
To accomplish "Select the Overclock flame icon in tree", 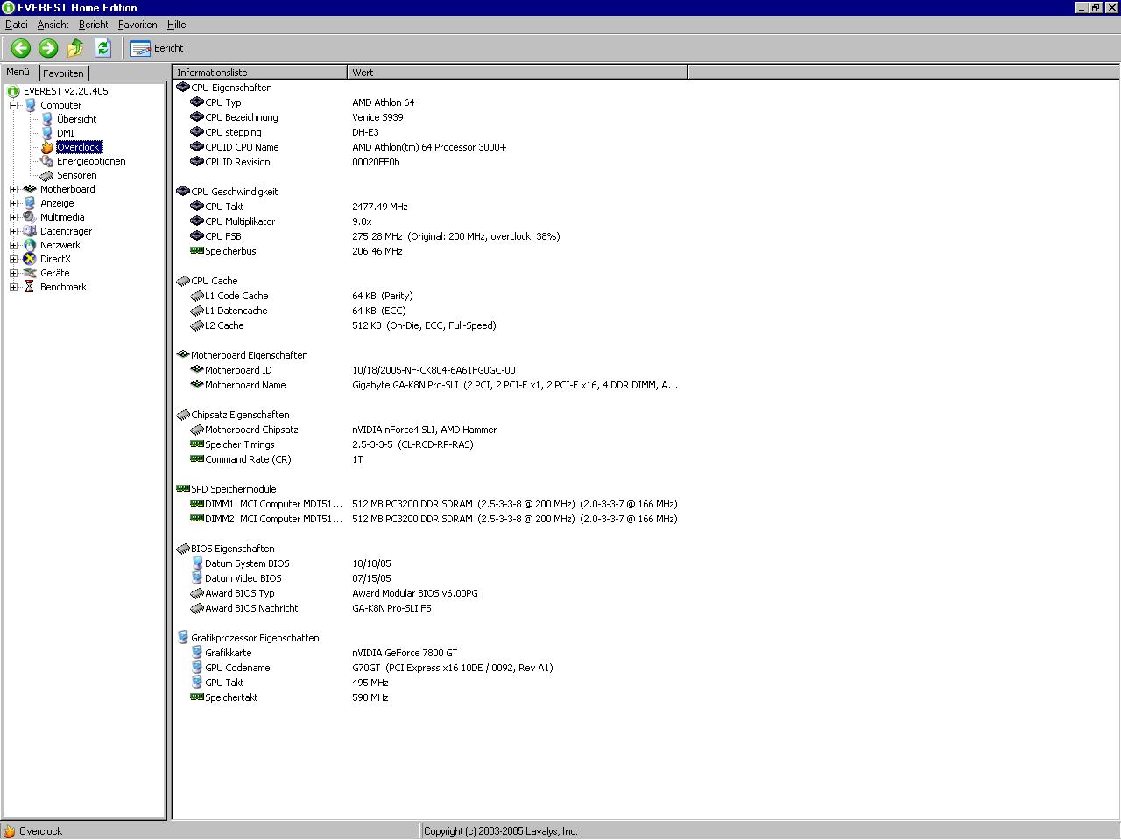I will click(47, 147).
